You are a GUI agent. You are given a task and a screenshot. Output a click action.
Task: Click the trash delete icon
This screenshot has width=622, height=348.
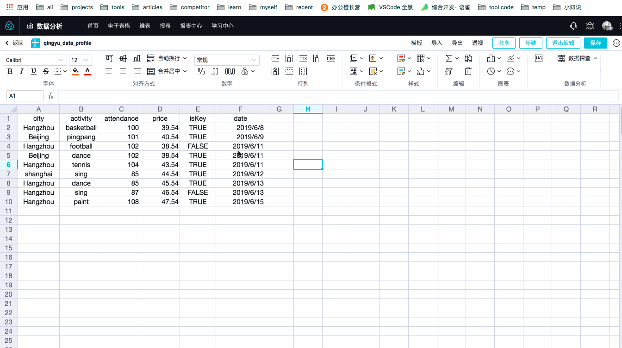pos(468,71)
